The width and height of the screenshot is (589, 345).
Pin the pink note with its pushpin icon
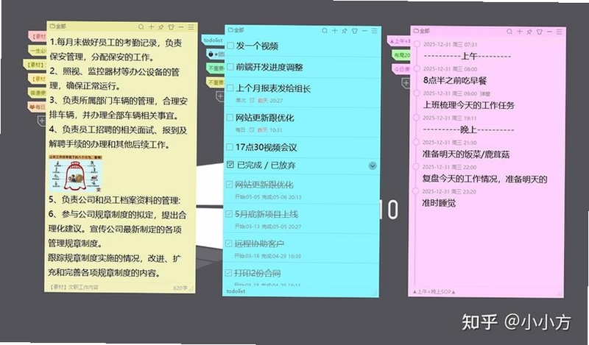[529, 32]
